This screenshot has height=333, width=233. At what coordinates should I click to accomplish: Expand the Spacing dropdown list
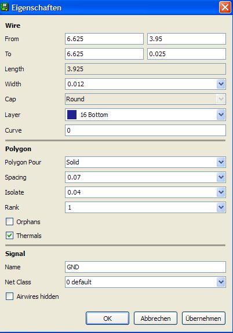click(221, 177)
